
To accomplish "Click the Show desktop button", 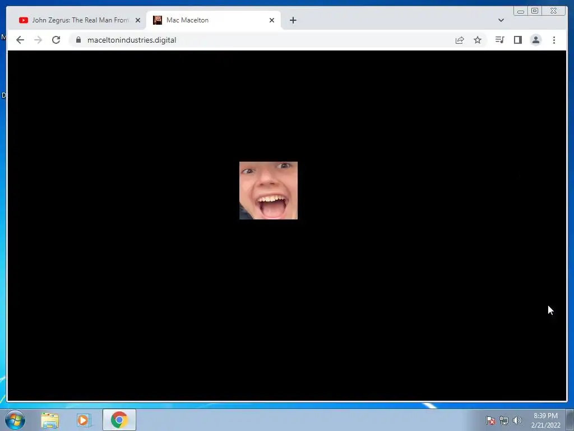I will [570, 420].
